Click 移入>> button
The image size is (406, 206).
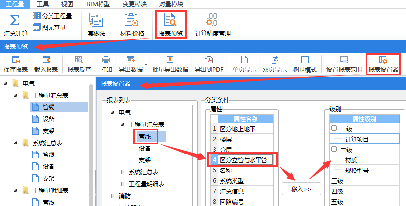pyautogui.click(x=301, y=189)
